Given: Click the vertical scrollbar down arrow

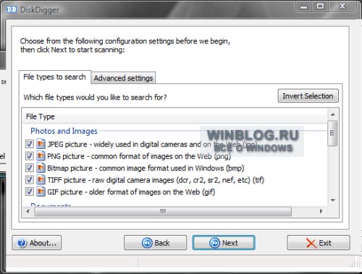Looking at the screenshot, I should click(x=333, y=200).
